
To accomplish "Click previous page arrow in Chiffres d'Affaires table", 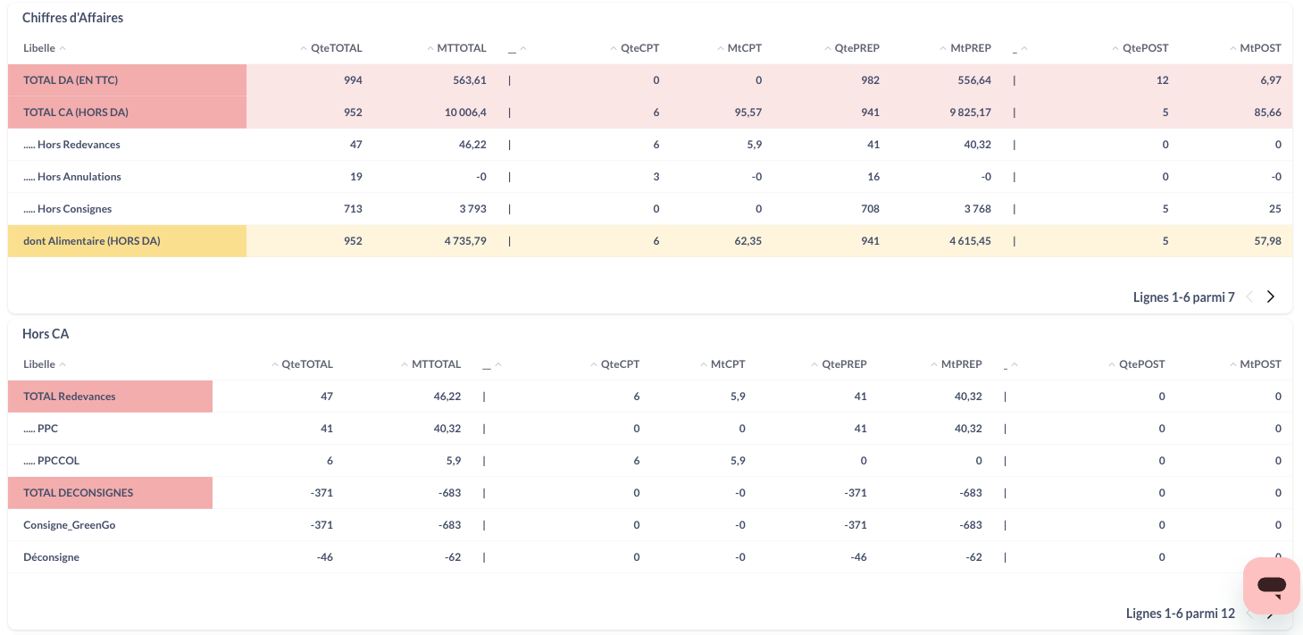I will click(x=1249, y=297).
